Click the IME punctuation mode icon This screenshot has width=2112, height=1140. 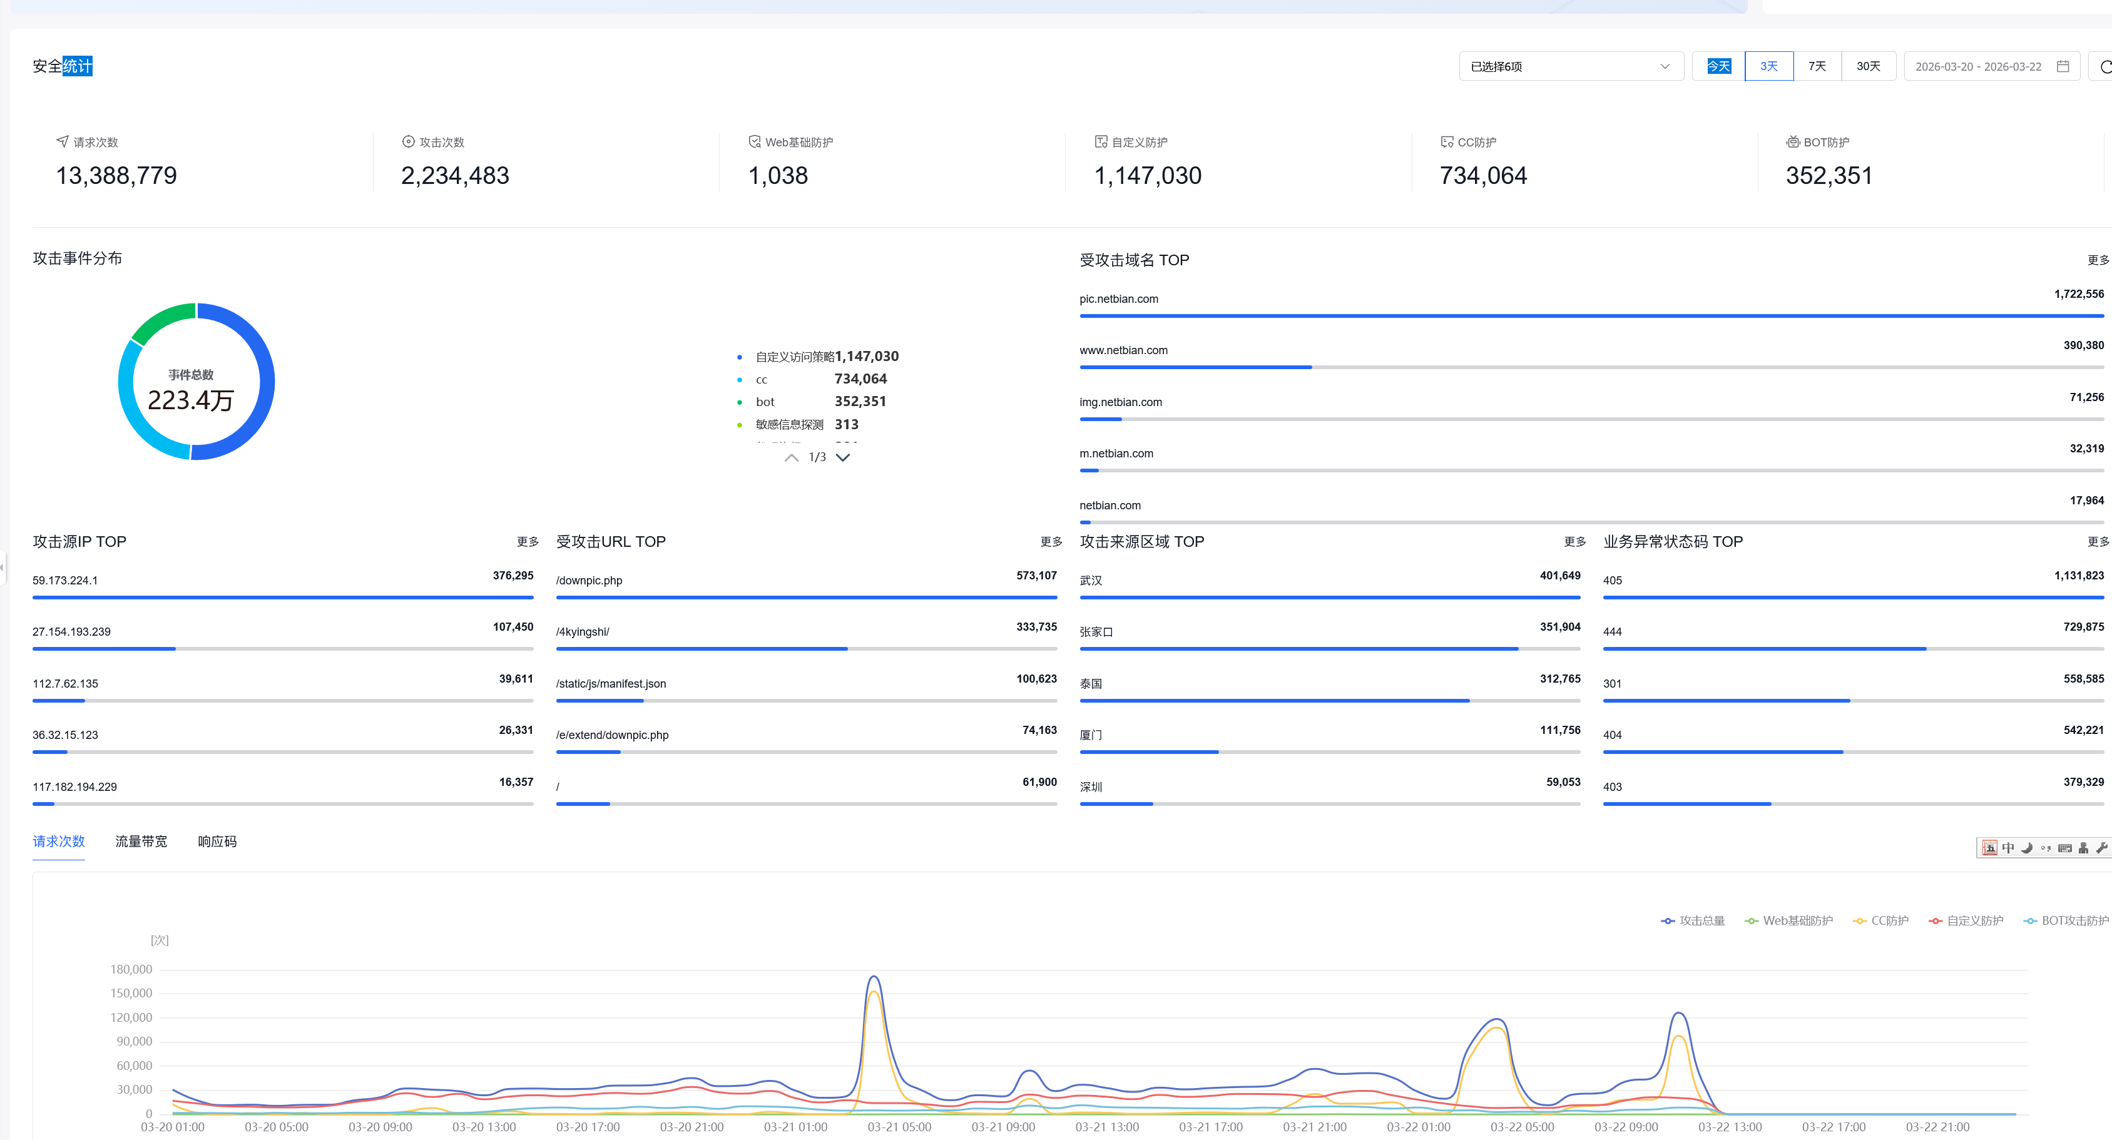click(2046, 848)
